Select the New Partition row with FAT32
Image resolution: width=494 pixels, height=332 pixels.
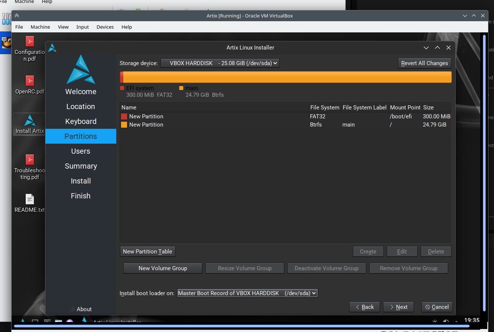[286, 116]
